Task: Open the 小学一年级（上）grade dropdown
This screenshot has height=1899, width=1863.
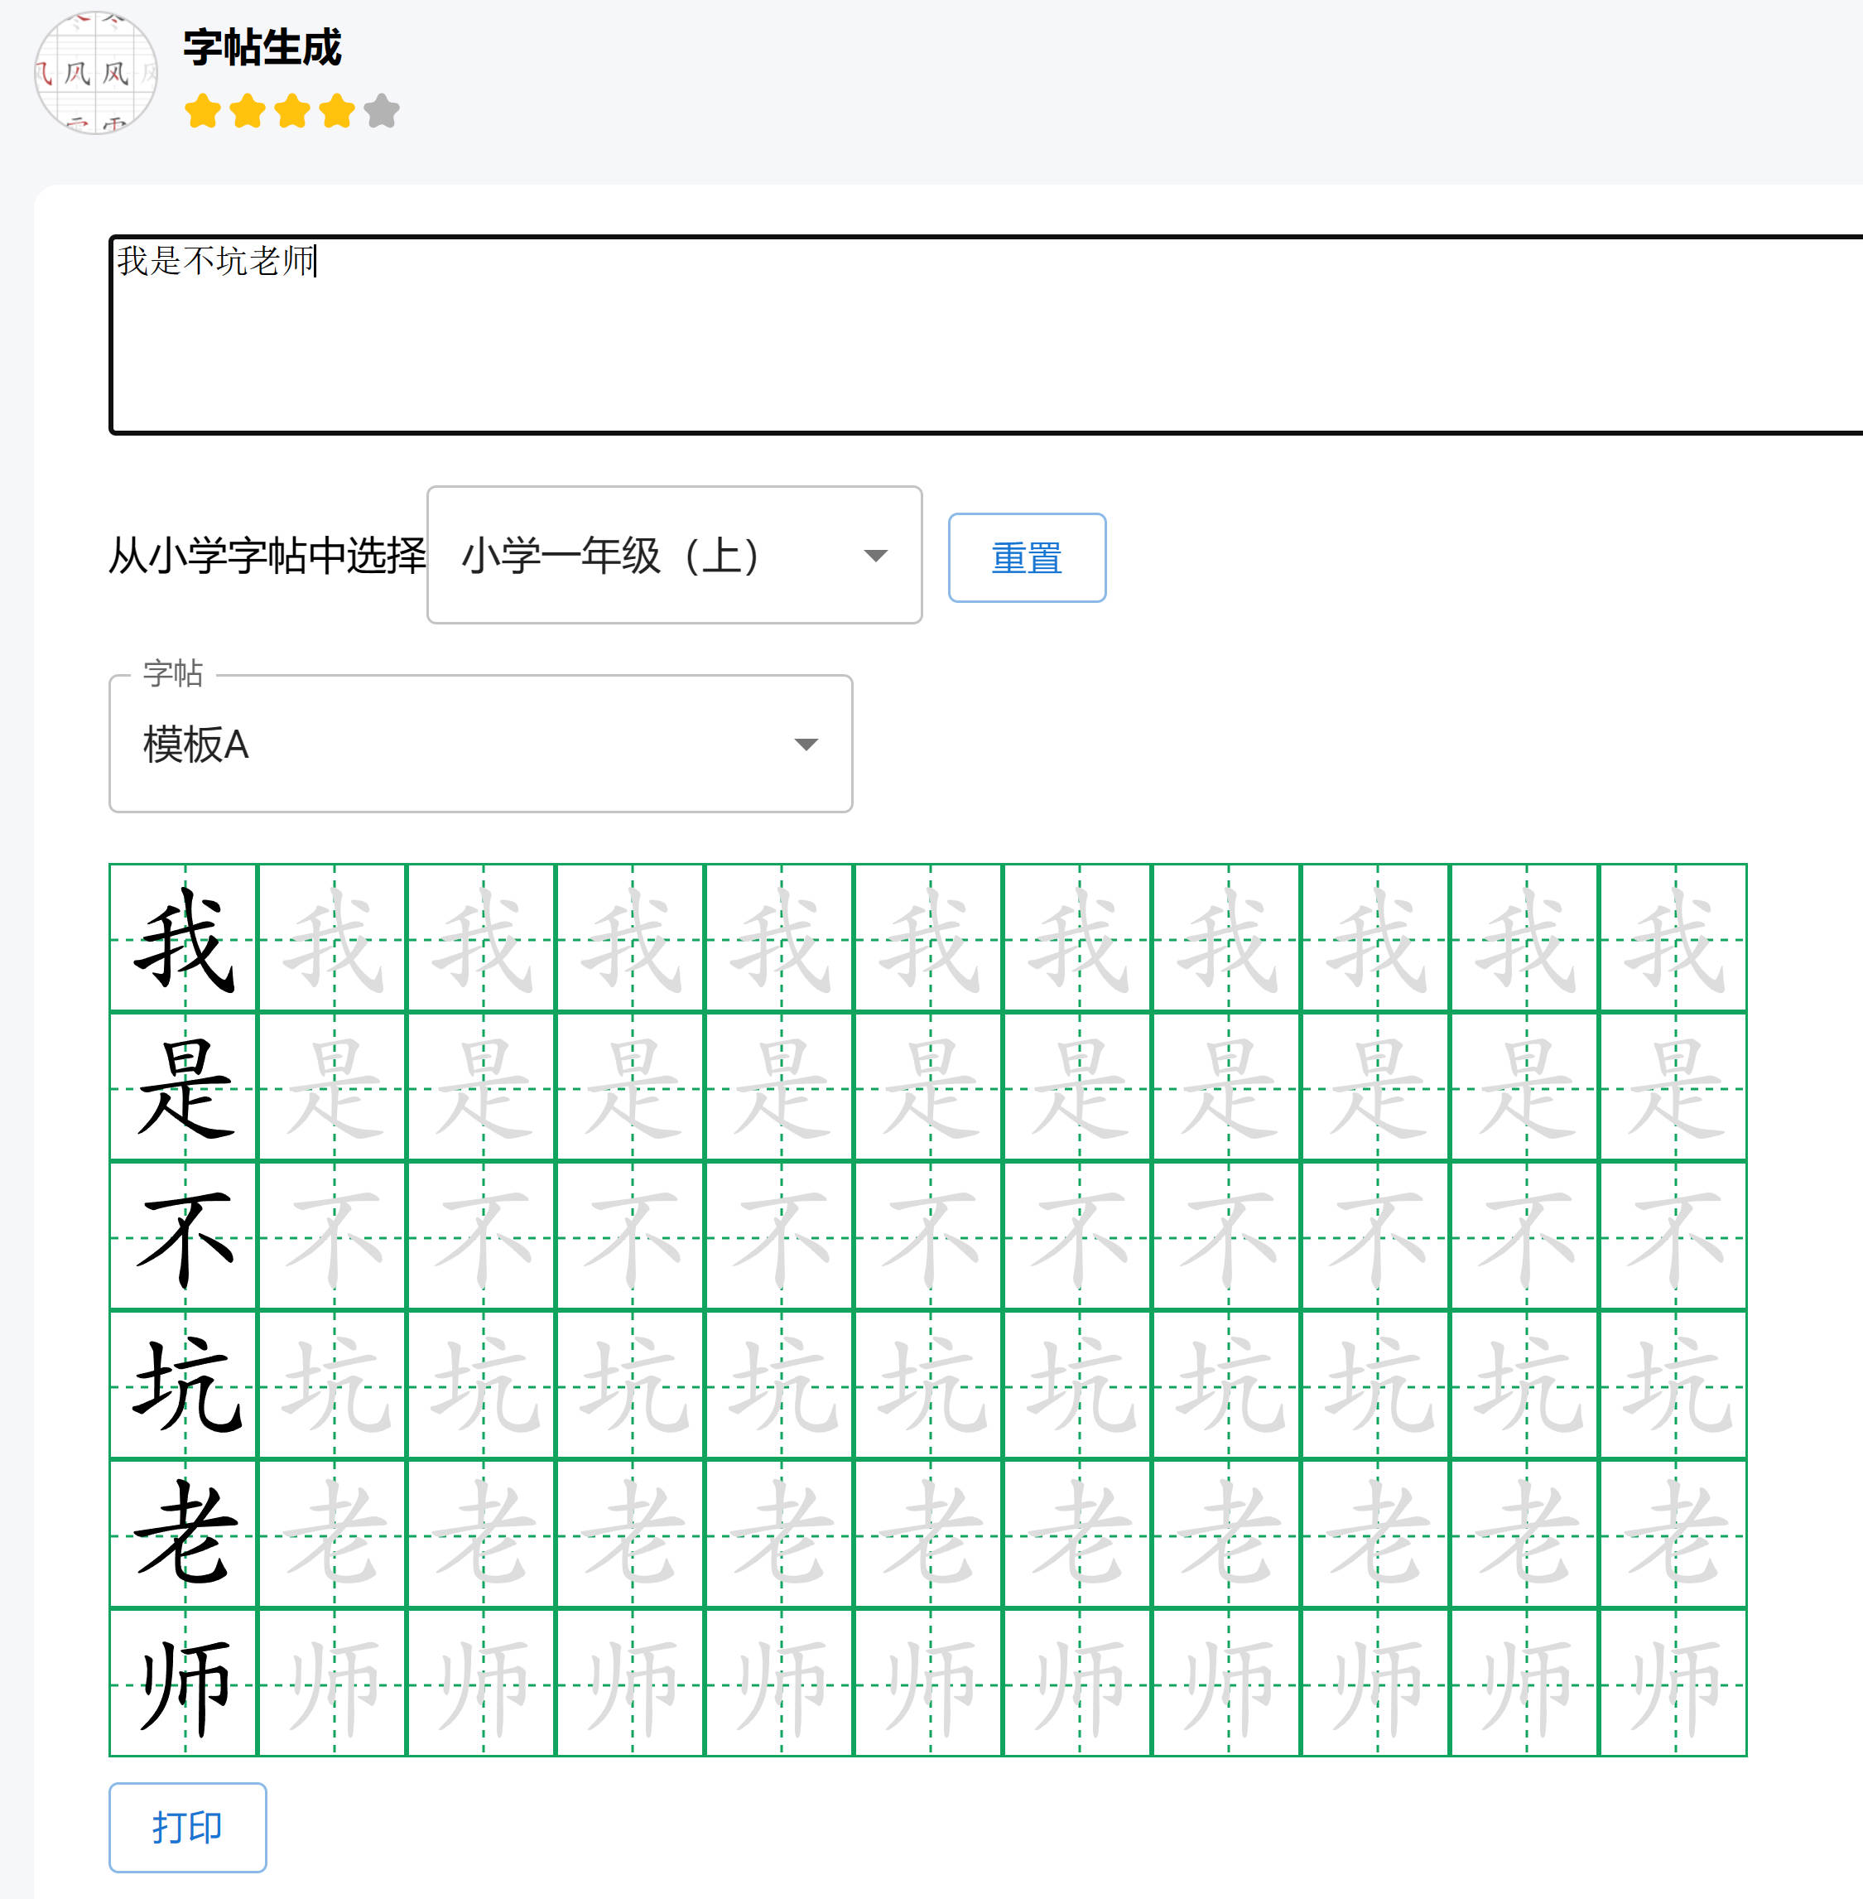Action: tap(674, 555)
